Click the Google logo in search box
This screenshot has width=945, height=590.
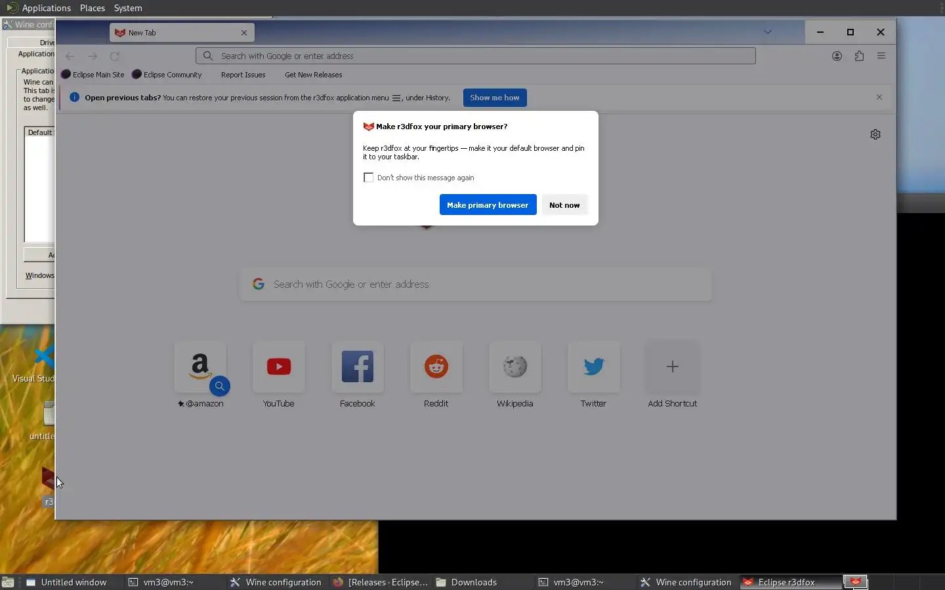point(259,284)
